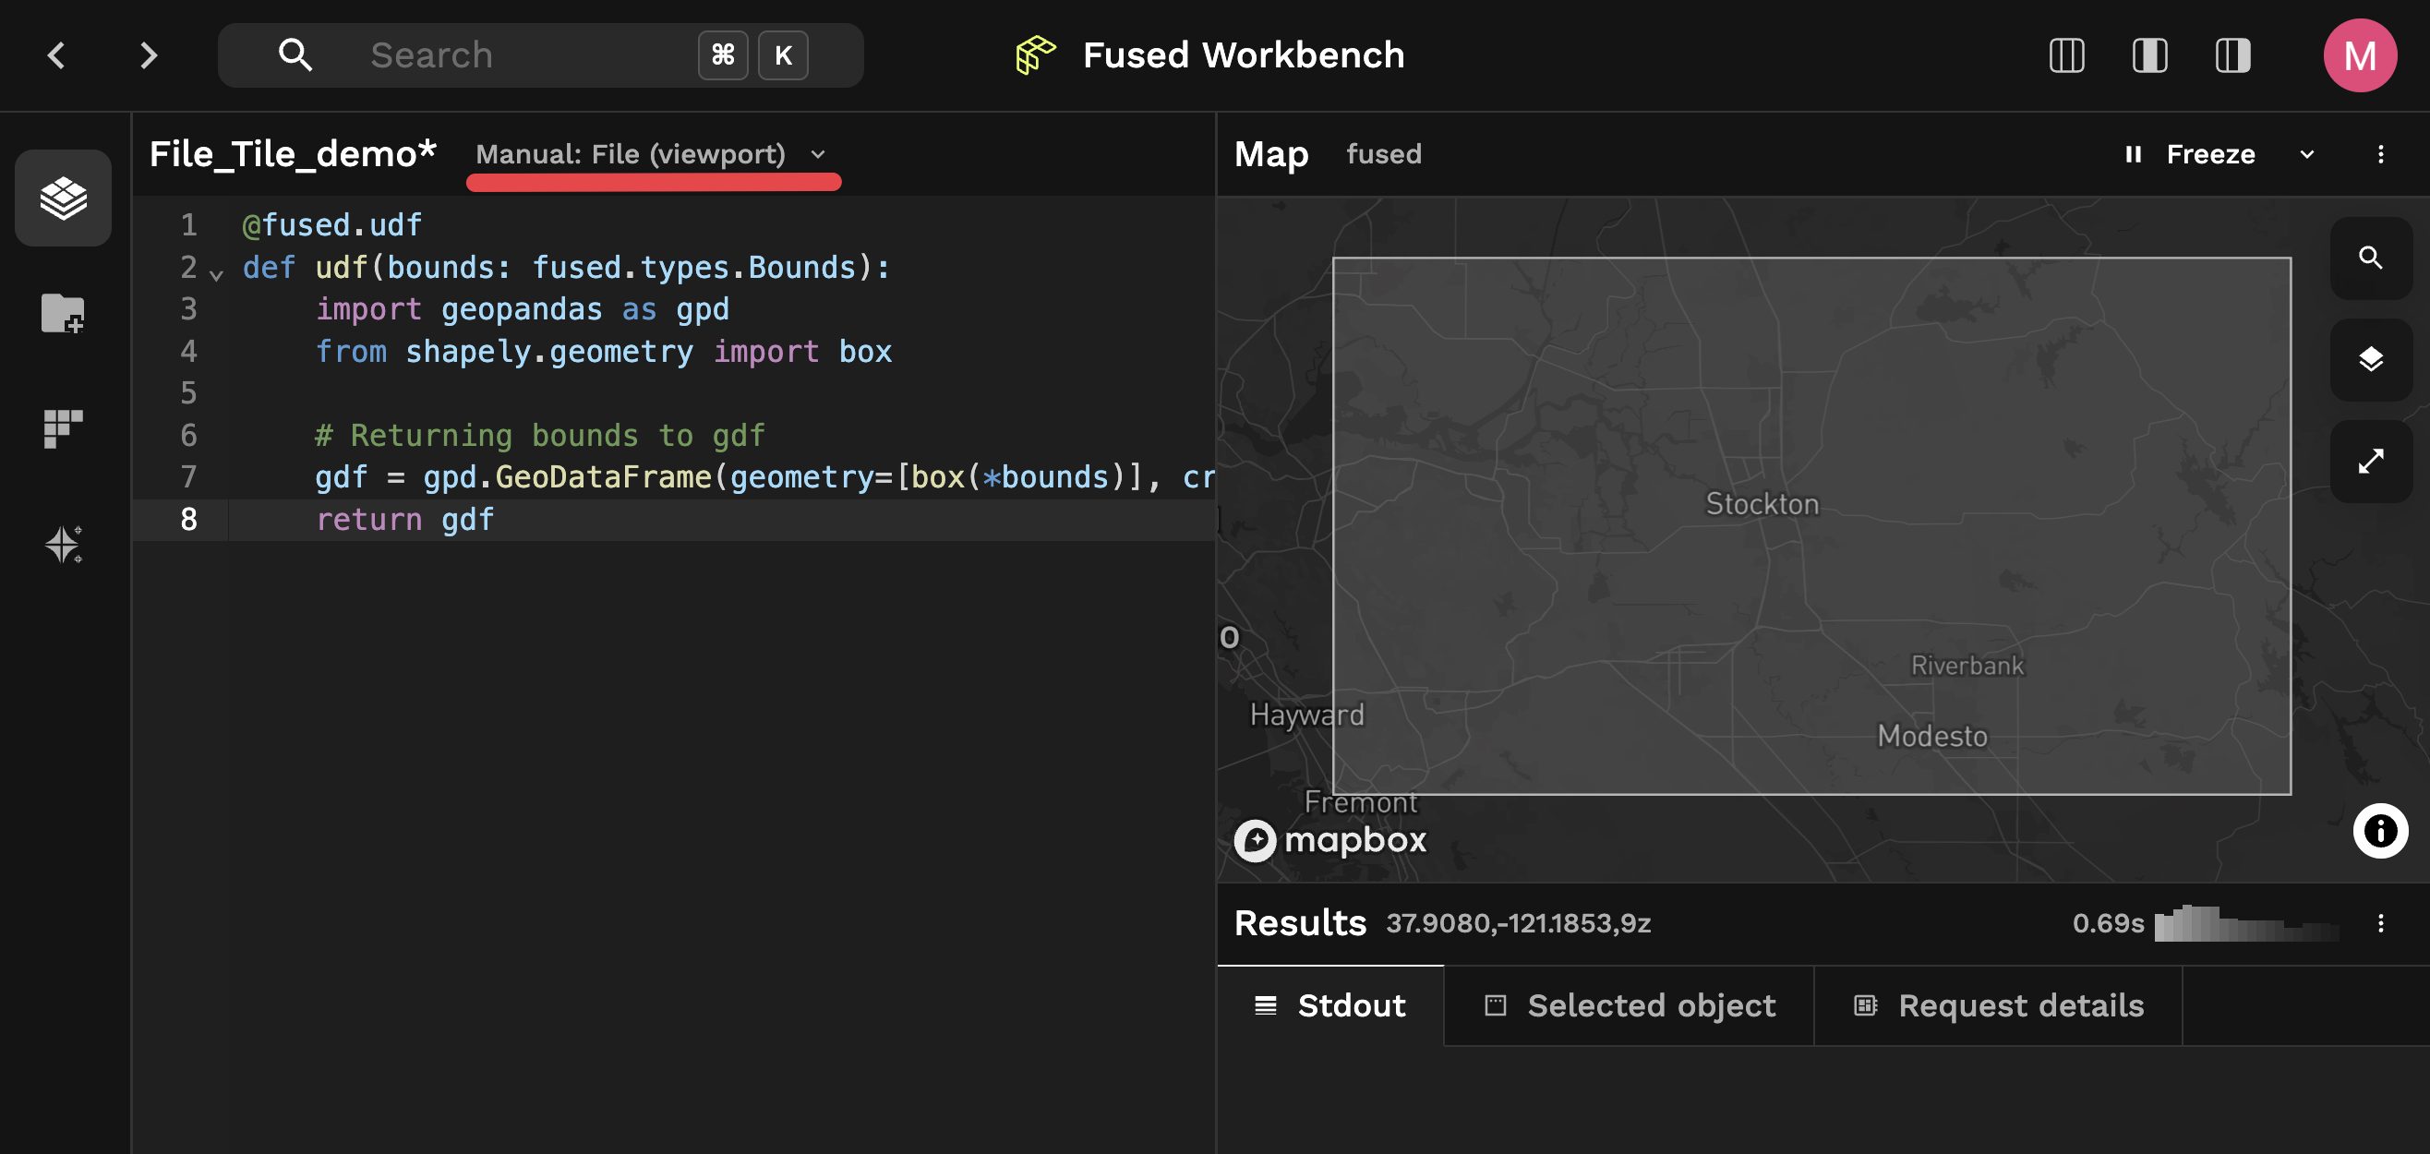Click the File_Tile_demo* file name
Image resolution: width=2430 pixels, height=1154 pixels.
pyautogui.click(x=293, y=154)
